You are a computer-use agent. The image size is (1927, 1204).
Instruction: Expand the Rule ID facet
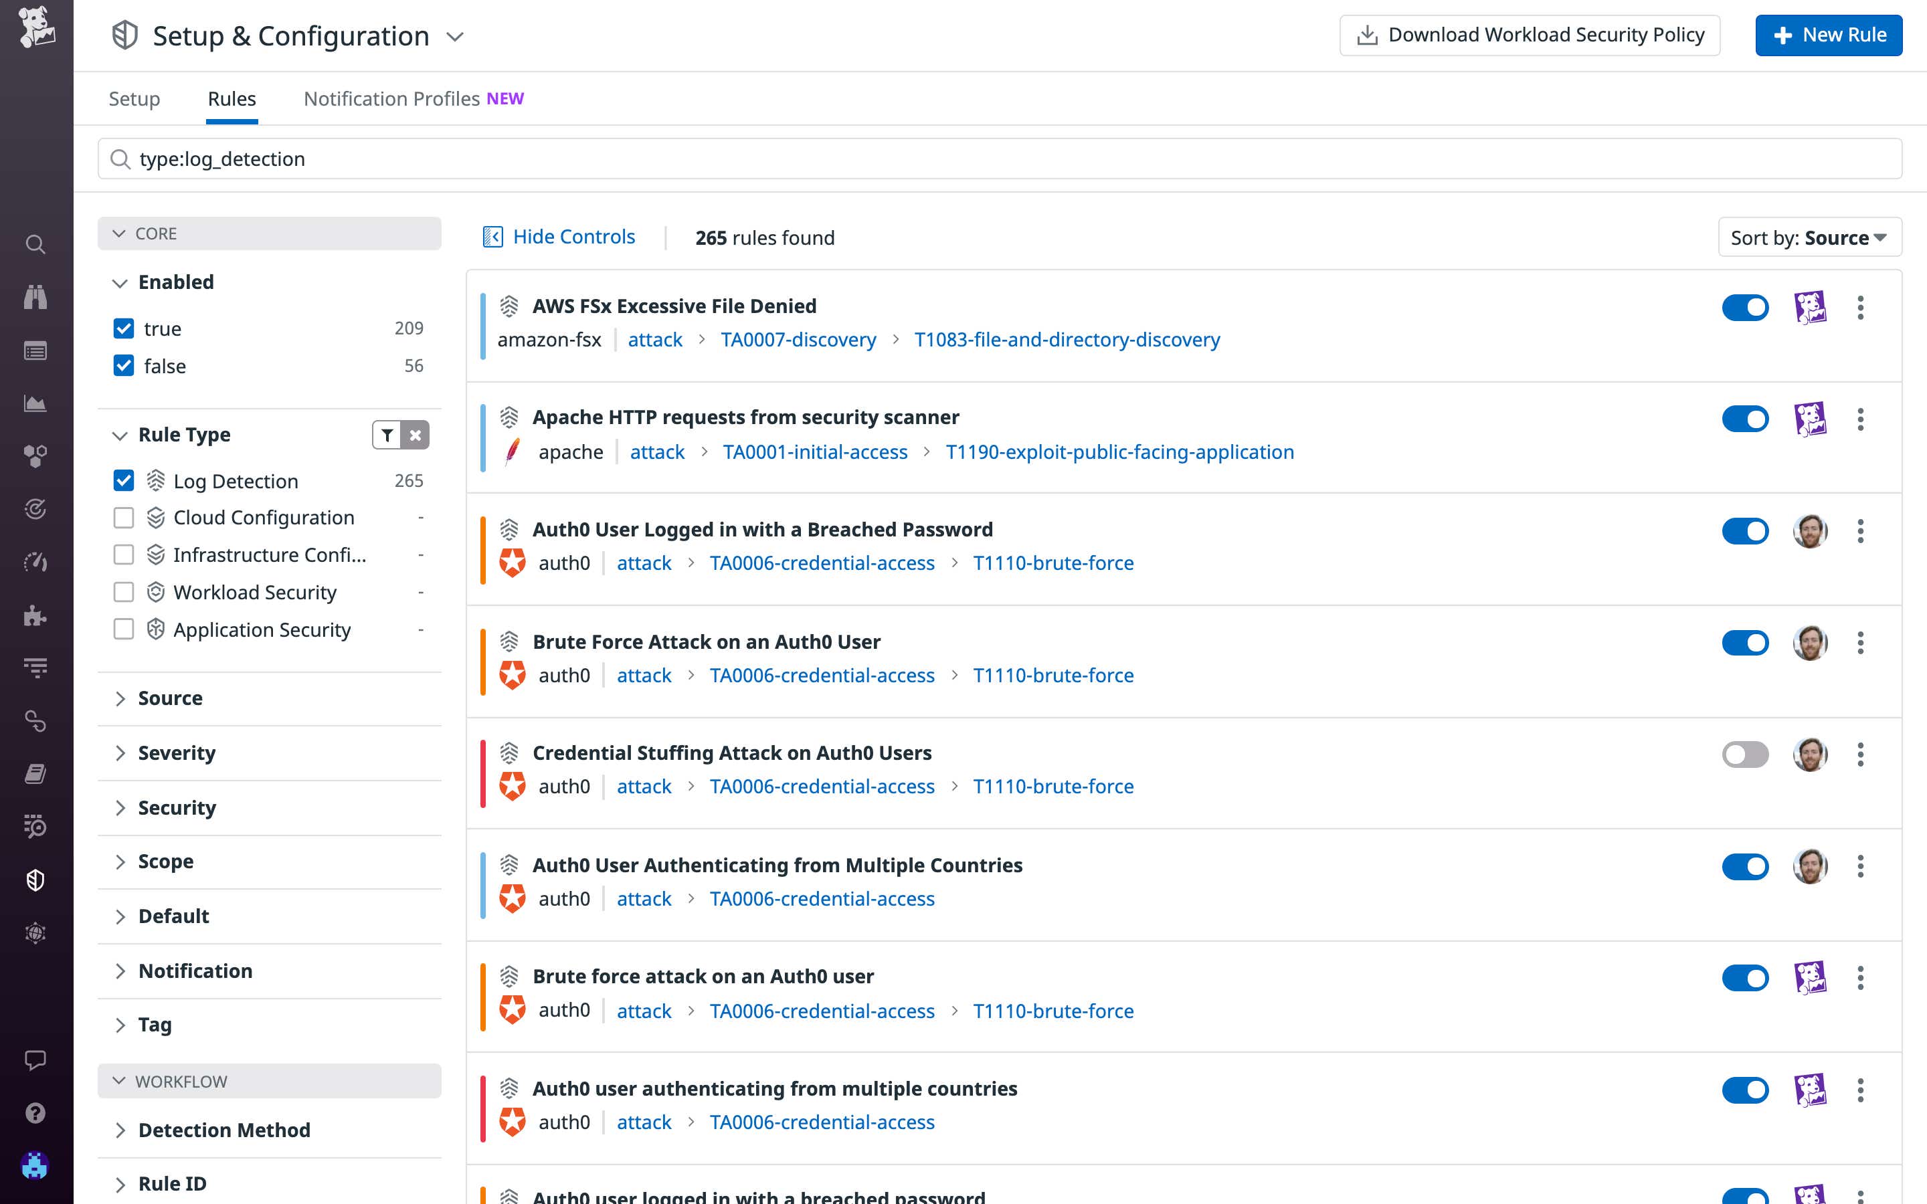click(x=120, y=1184)
